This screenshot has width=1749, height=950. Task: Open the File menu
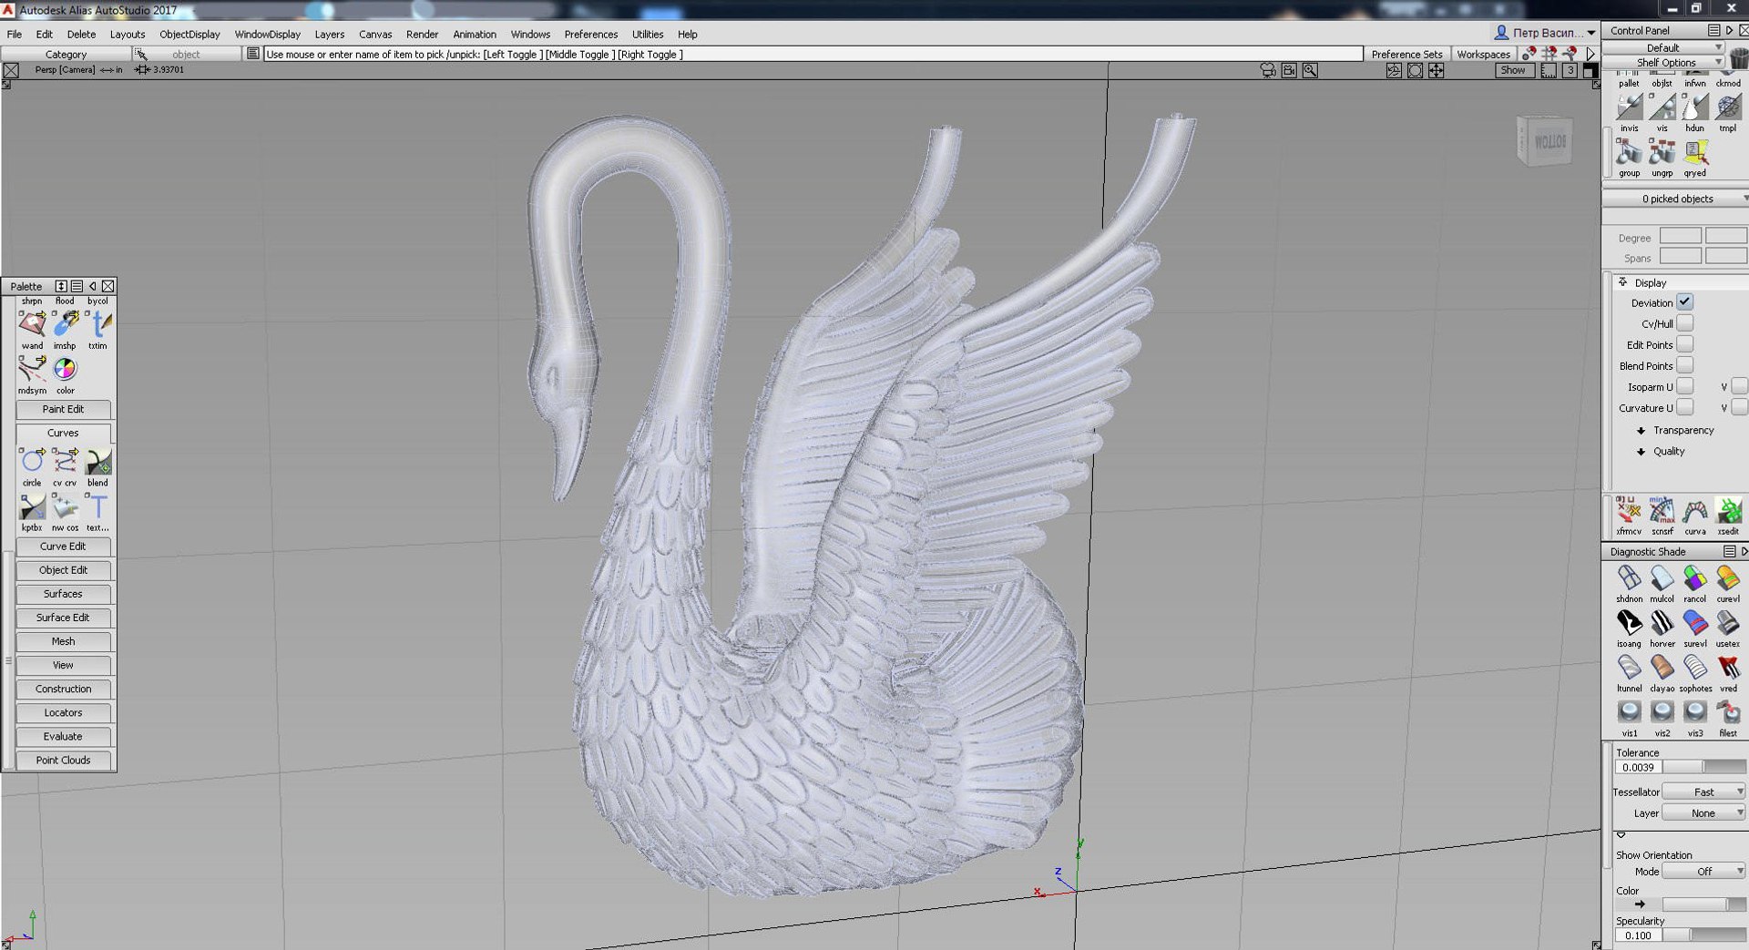15,34
